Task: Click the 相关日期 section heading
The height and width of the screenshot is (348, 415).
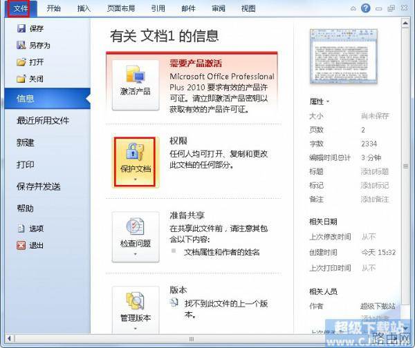Action: click(x=323, y=222)
